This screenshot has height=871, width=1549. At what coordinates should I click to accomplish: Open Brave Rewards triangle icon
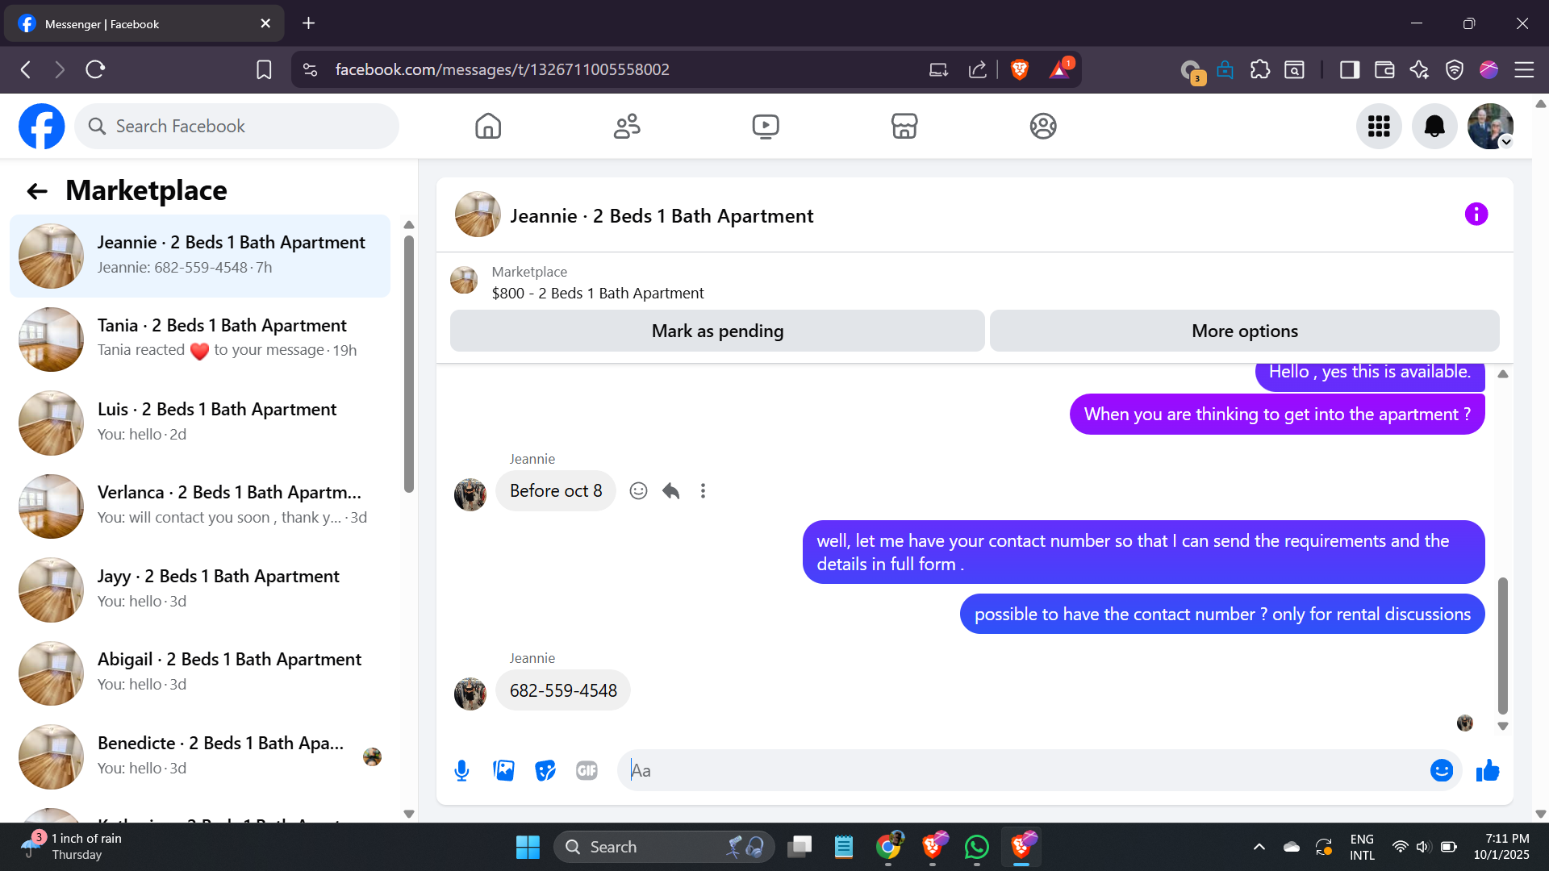(1059, 69)
